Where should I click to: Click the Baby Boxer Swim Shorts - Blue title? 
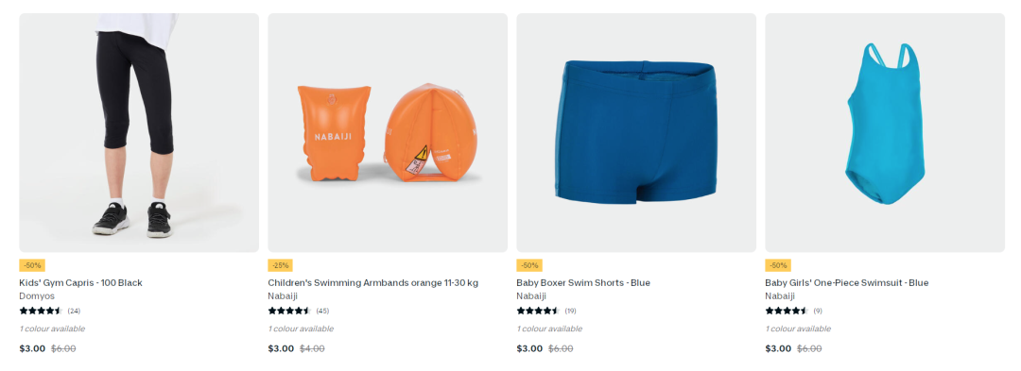(x=583, y=282)
